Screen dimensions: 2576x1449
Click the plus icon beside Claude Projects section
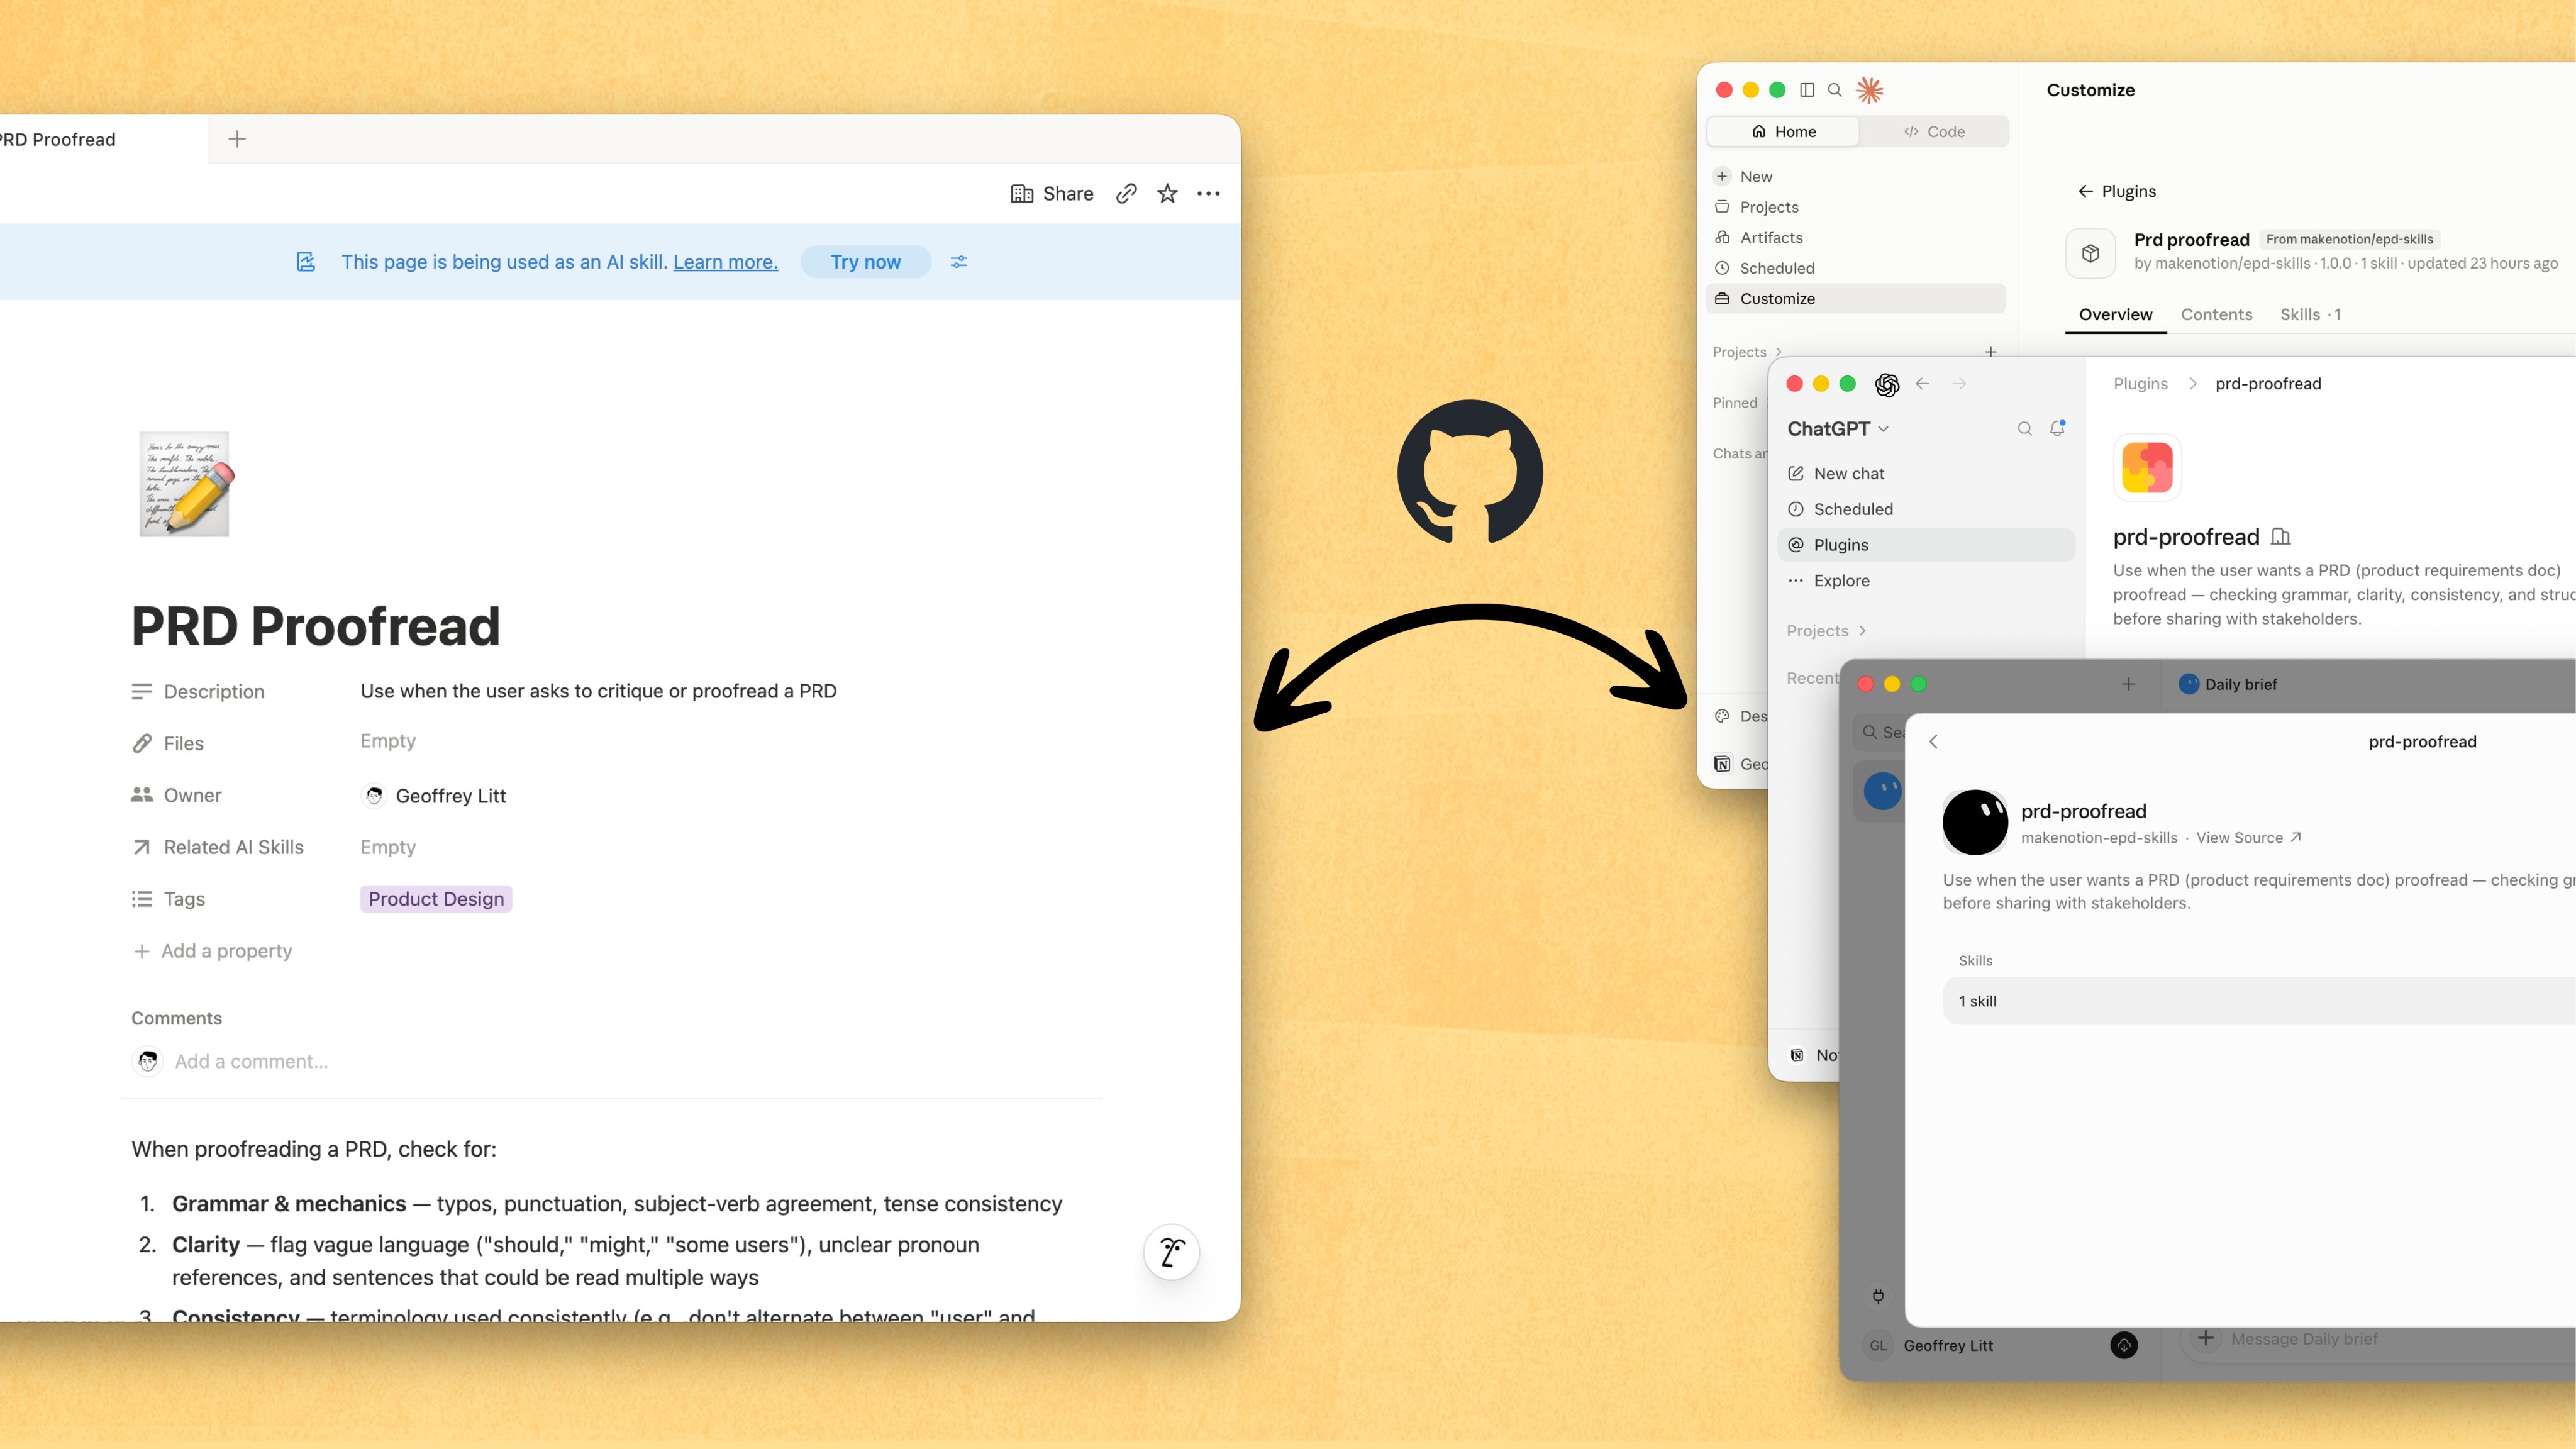tap(1991, 352)
